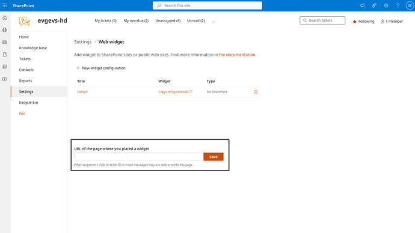Screen dimensions: 415x233
Task: Click the evgevs-hd help desk logo
Action: pos(24,21)
